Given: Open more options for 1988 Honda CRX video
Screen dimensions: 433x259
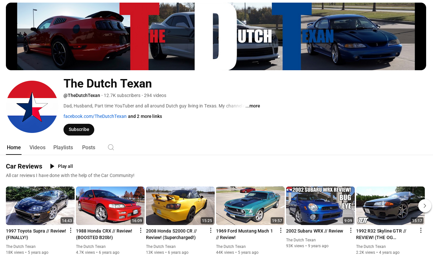Looking at the screenshot, I should pos(141,231).
